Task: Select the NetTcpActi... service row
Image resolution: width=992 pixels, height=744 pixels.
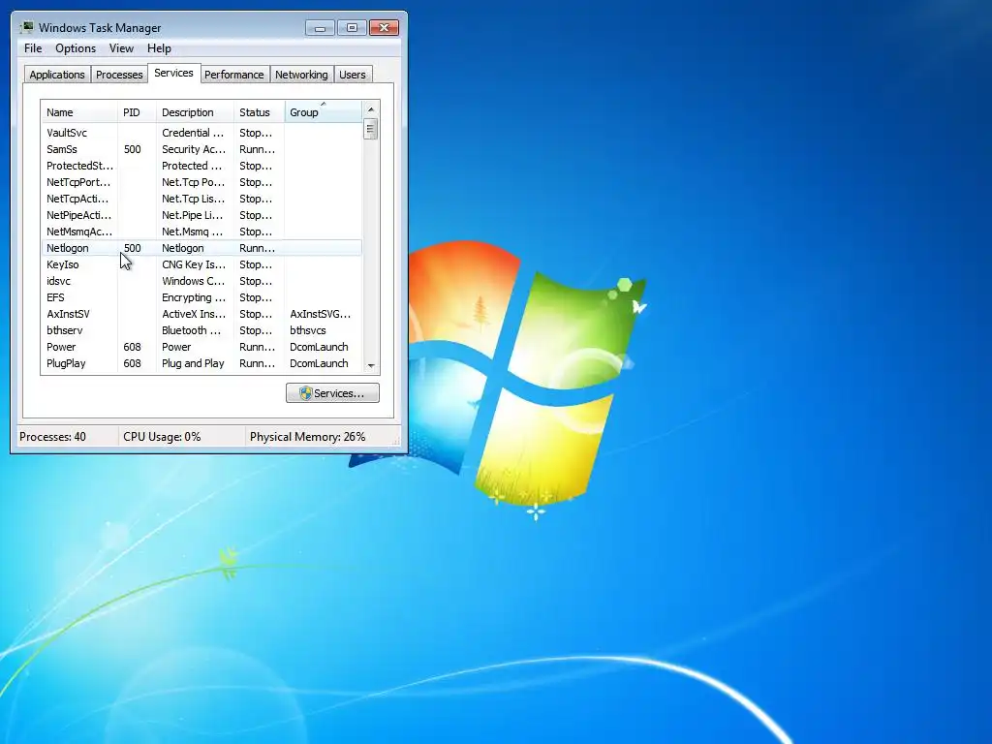Action: (x=201, y=199)
